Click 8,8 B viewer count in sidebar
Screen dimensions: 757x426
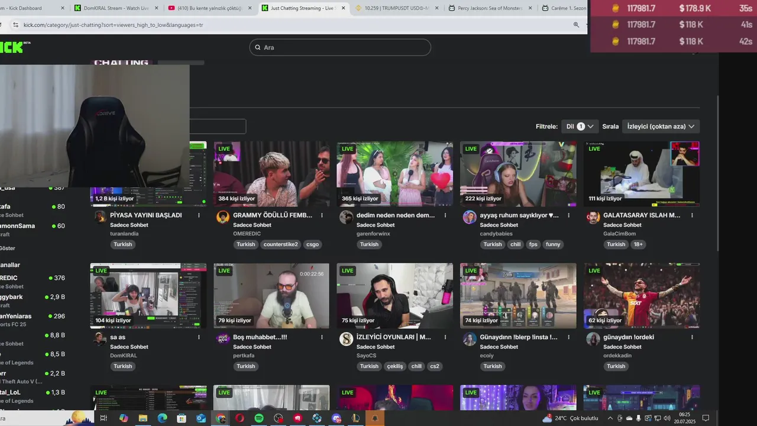click(57, 335)
